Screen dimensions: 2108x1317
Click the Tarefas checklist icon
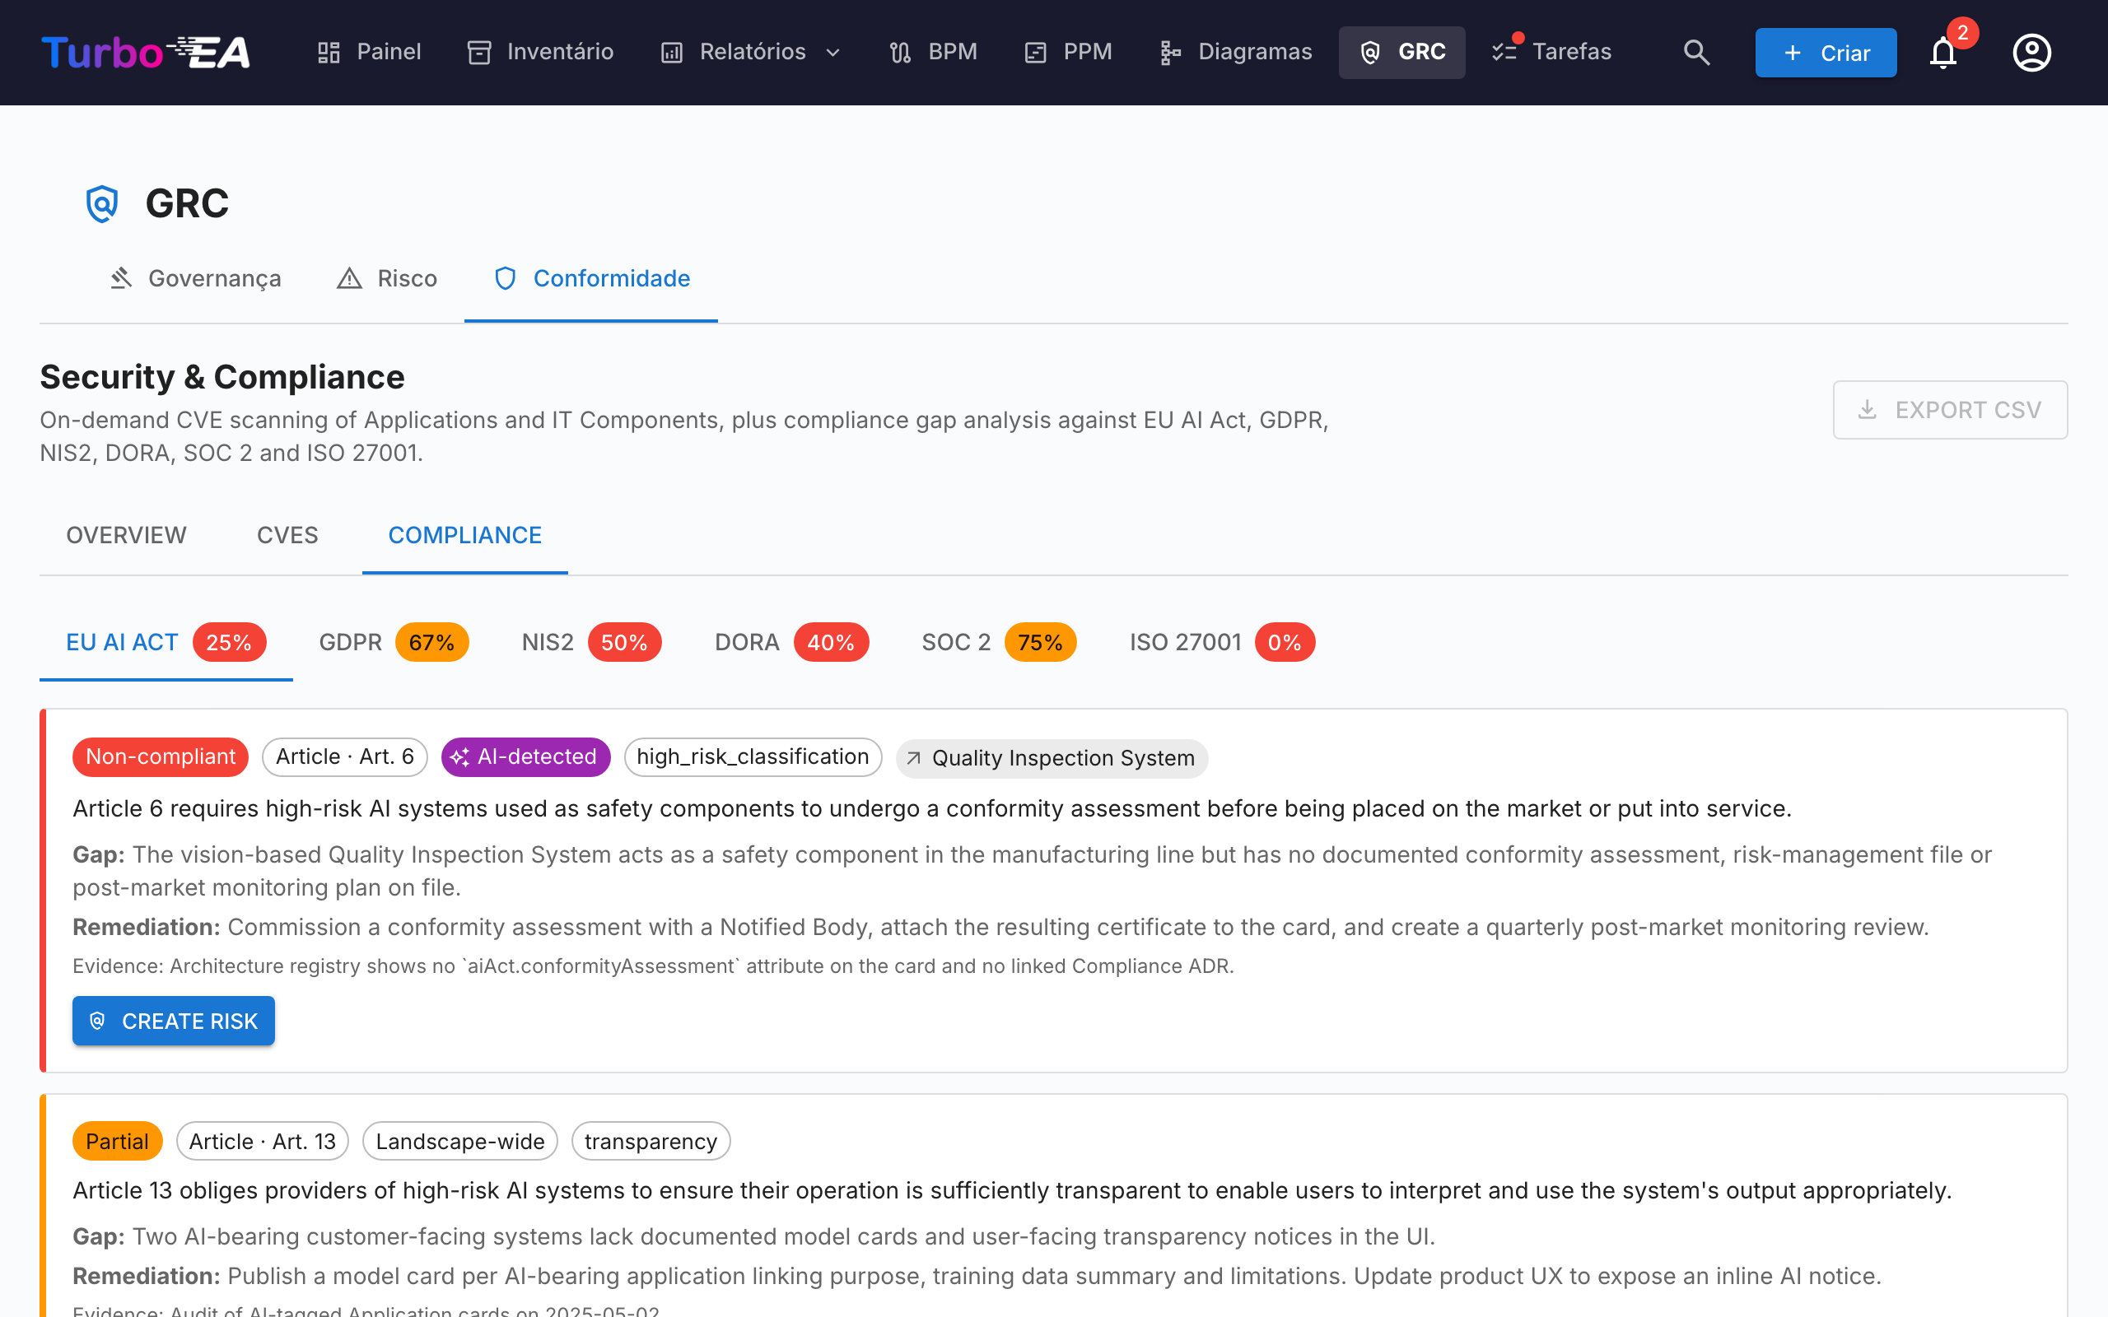pos(1504,52)
